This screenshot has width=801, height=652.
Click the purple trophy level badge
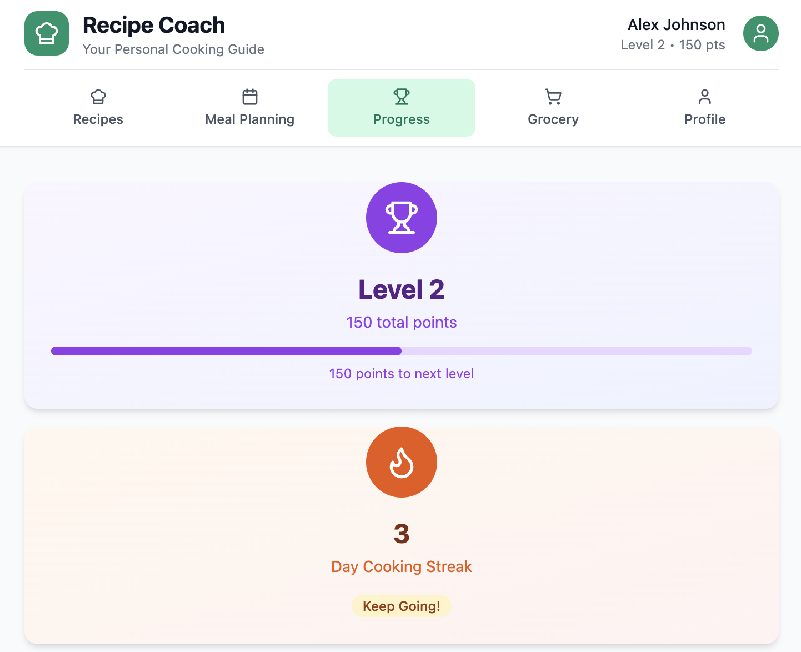(402, 218)
